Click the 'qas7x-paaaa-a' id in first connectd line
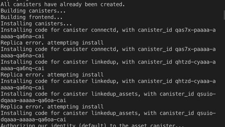The image size is (225, 127). (195, 30)
